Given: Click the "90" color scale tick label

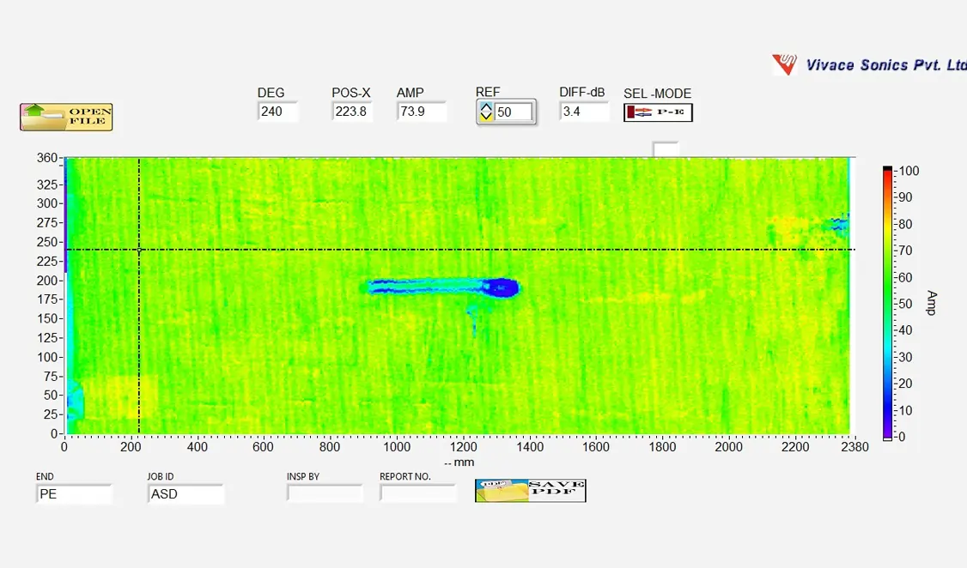Looking at the screenshot, I should tap(904, 197).
